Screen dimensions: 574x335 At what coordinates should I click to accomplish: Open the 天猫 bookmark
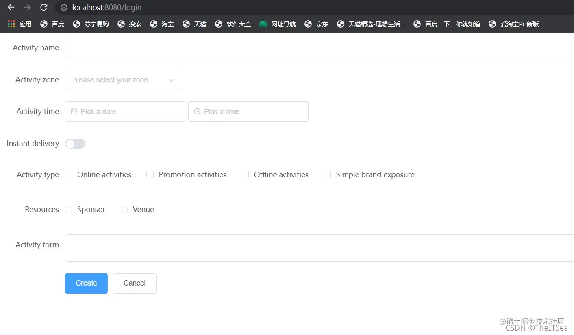pos(194,24)
